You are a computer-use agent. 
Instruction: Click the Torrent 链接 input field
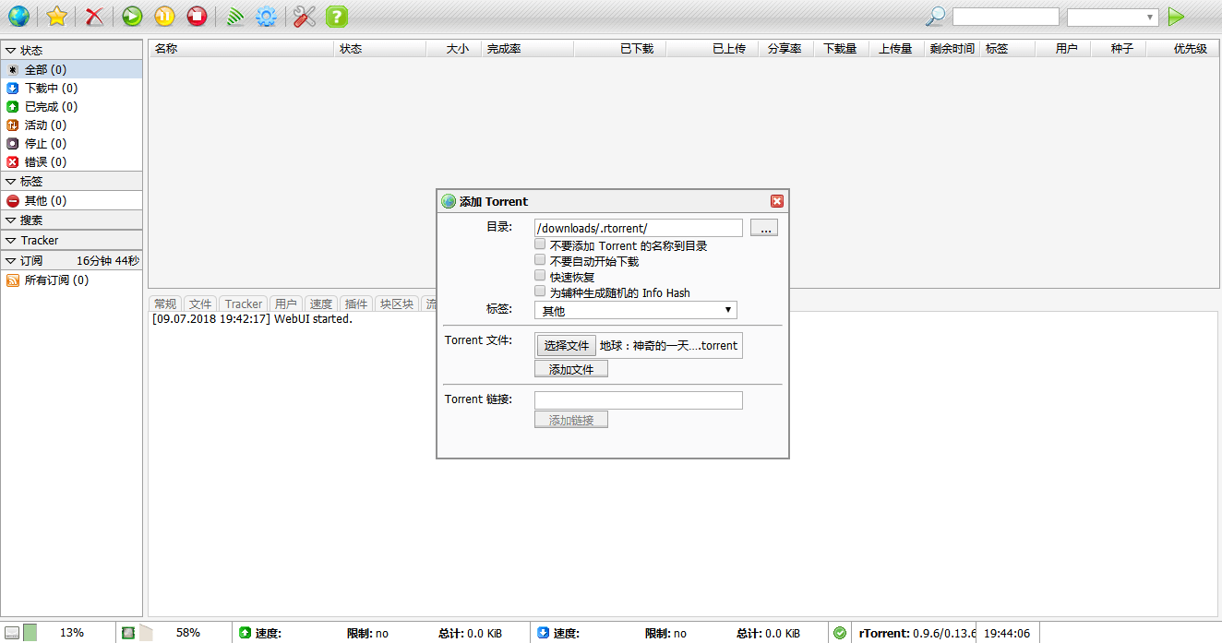[639, 400]
